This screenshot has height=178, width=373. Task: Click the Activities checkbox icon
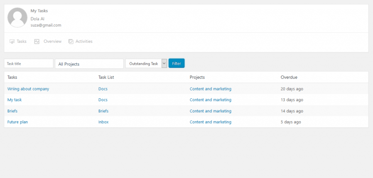71,41
